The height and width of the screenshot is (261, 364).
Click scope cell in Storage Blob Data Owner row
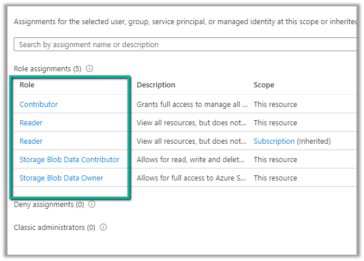pos(276,178)
